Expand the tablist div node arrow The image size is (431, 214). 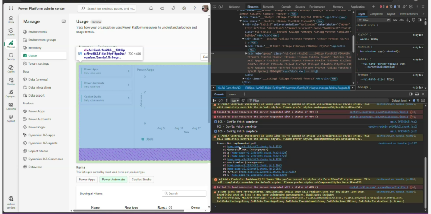point(244,24)
